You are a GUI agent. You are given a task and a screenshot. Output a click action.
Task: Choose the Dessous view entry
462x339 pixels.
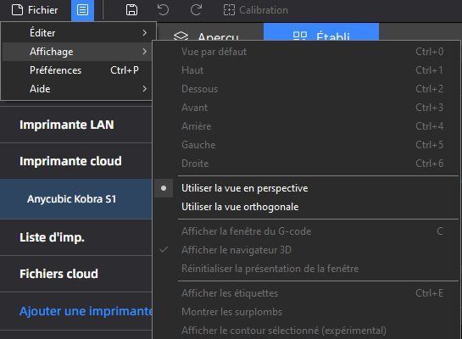[x=306, y=89]
